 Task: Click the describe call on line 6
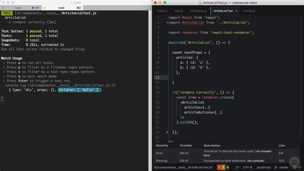(176, 43)
